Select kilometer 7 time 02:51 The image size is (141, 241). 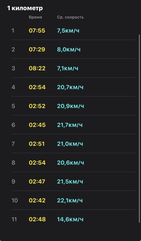tap(37, 144)
